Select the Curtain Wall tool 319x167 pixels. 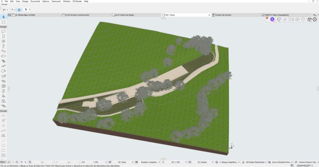[x=4, y=86]
